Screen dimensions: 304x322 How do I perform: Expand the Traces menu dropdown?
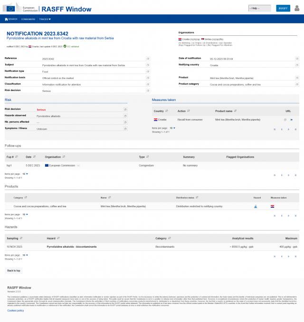(x=45, y=19)
